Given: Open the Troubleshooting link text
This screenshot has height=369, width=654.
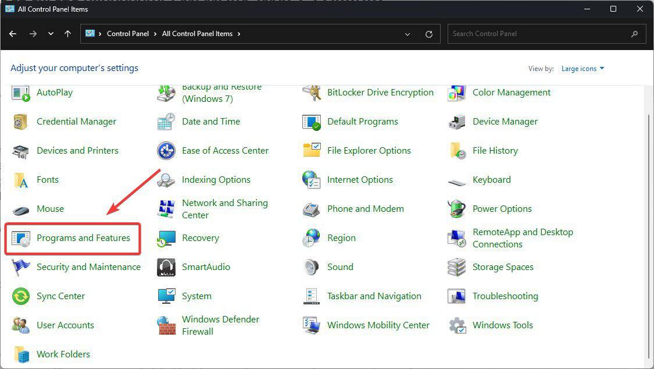Looking at the screenshot, I should tap(505, 296).
